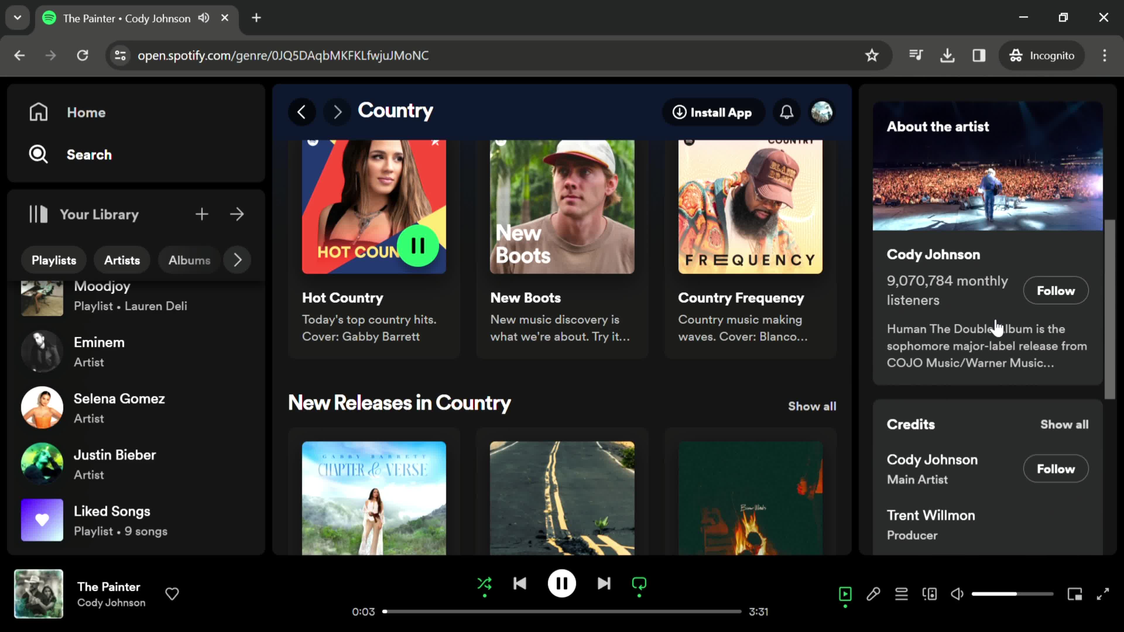Screen dimensions: 1124x632
Task: Skip to next track
Action: pos(604,584)
